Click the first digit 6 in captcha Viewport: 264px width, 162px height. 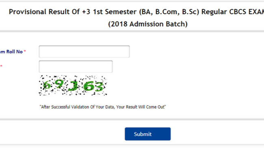point(48,85)
